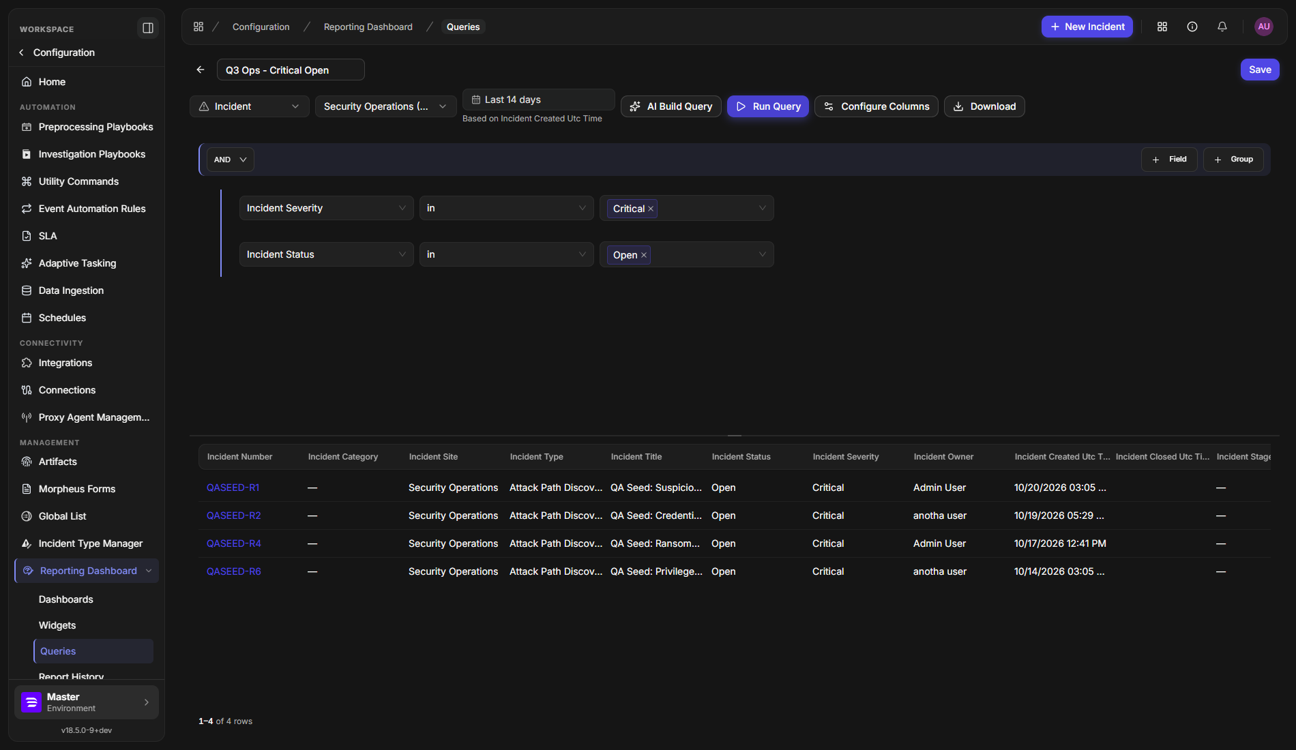
Task: Click the back arrow beside query name
Action: 201,70
